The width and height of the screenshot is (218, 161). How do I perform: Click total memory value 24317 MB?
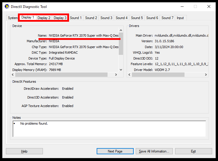point(56,64)
